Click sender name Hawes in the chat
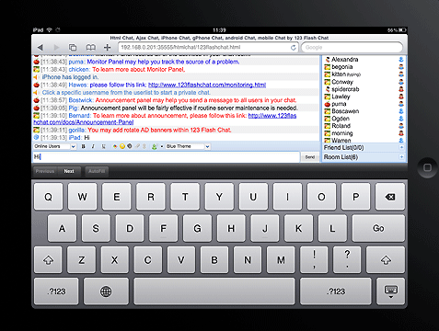Viewport: 439px width, 331px height. tap(78, 85)
